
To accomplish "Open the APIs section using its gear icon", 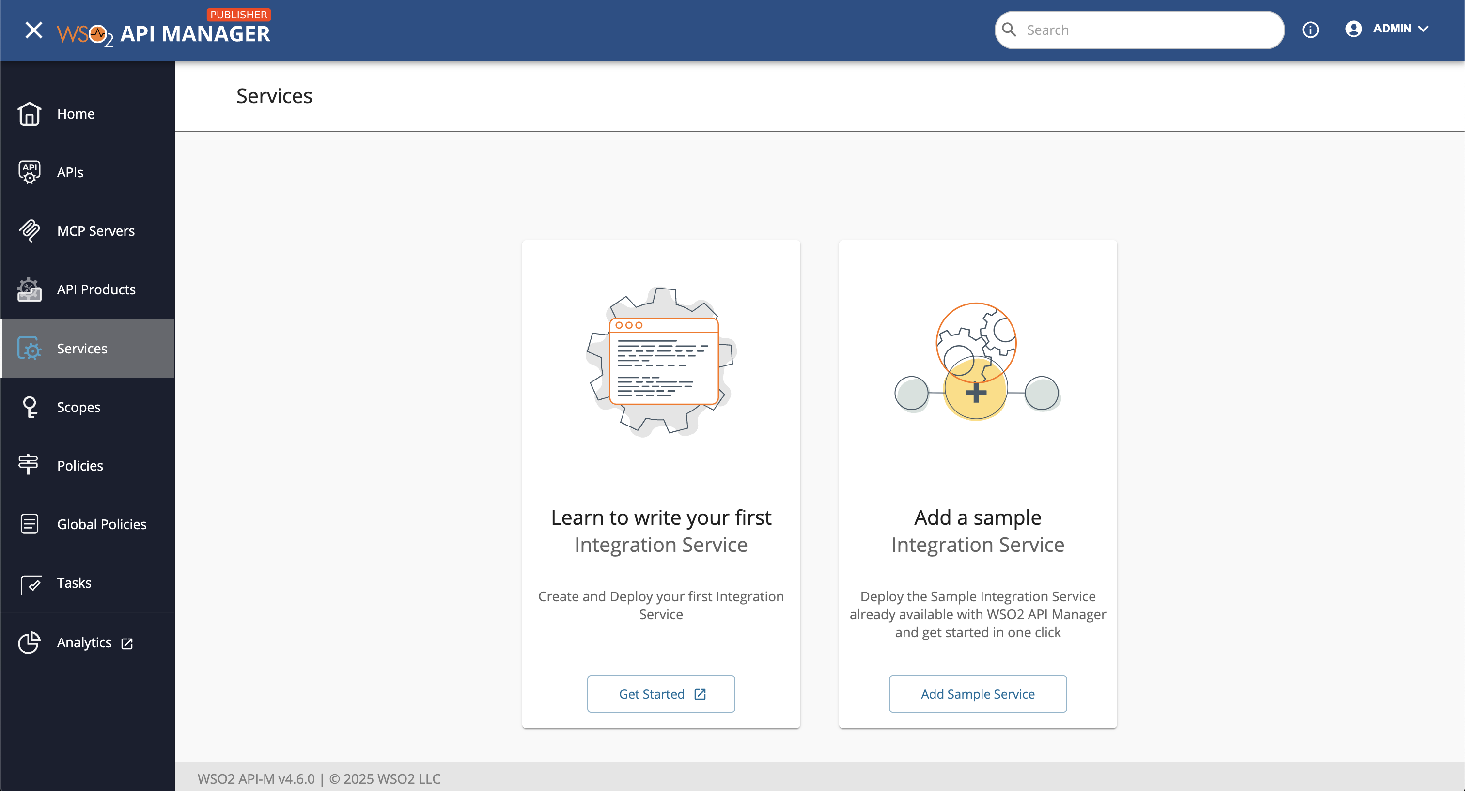I will tap(30, 172).
